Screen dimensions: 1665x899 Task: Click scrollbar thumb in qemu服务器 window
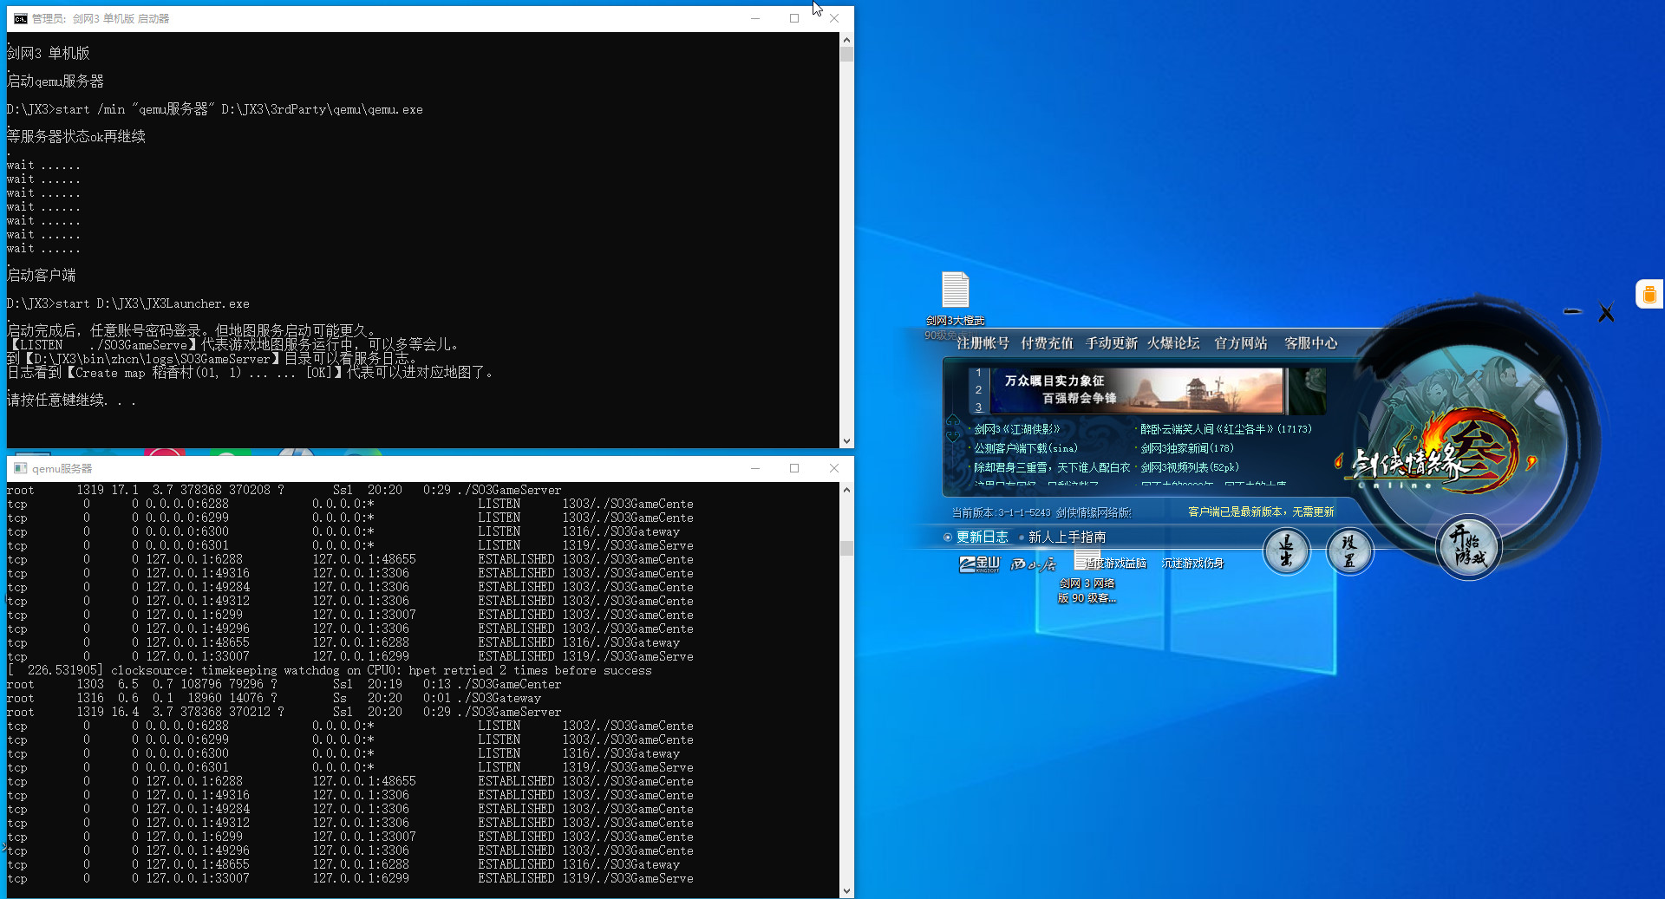(846, 548)
